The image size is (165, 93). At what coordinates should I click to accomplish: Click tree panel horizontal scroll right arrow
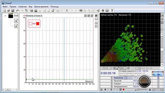coord(16,90)
